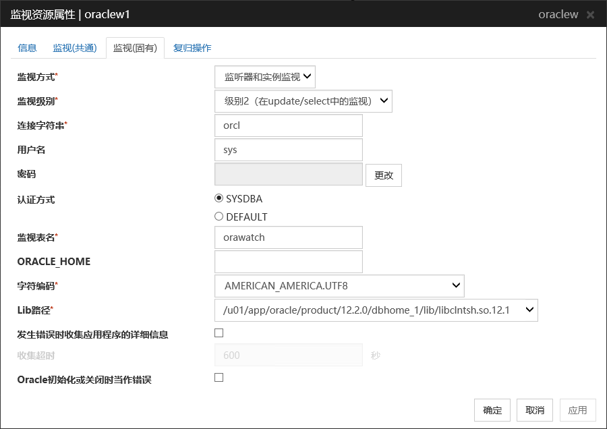Click the 更改 password button
This screenshot has height=429, width=607.
(x=384, y=175)
